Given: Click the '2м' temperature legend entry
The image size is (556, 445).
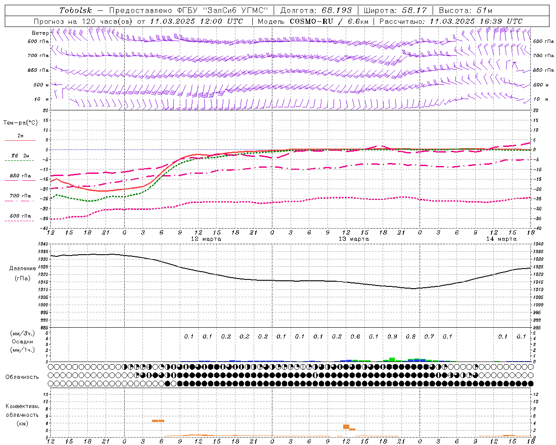Looking at the screenshot, I should coord(20,136).
